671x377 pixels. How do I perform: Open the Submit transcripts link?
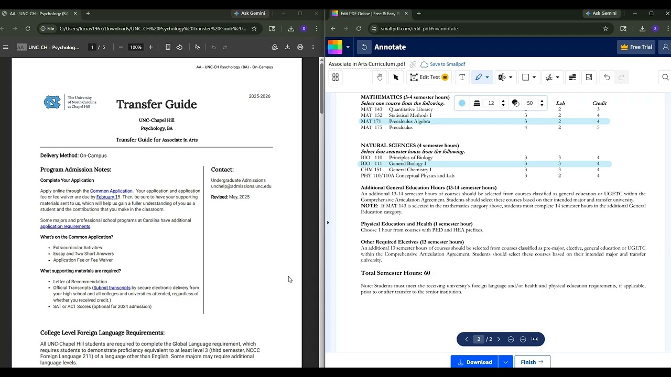(x=112, y=287)
